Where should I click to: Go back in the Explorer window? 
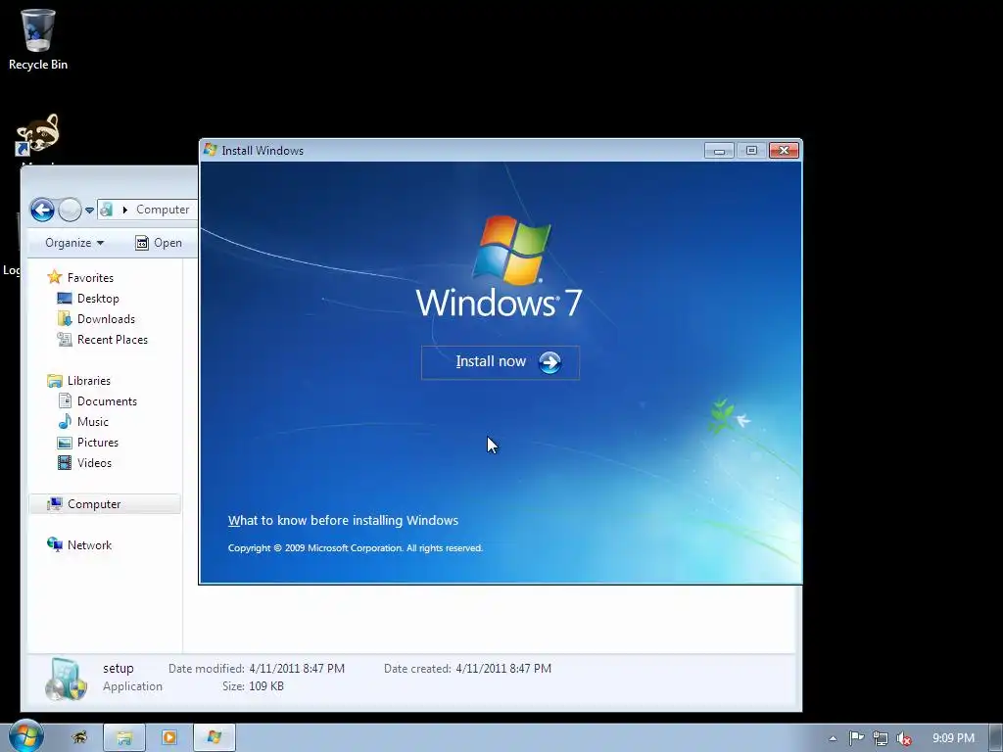point(42,210)
